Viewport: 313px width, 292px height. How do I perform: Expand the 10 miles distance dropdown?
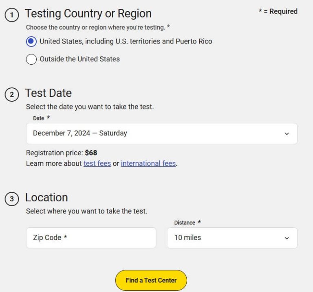coord(232,238)
